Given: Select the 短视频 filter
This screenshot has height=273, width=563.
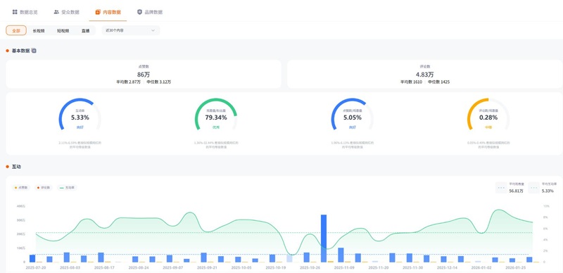Looking at the screenshot, I should 63,30.
